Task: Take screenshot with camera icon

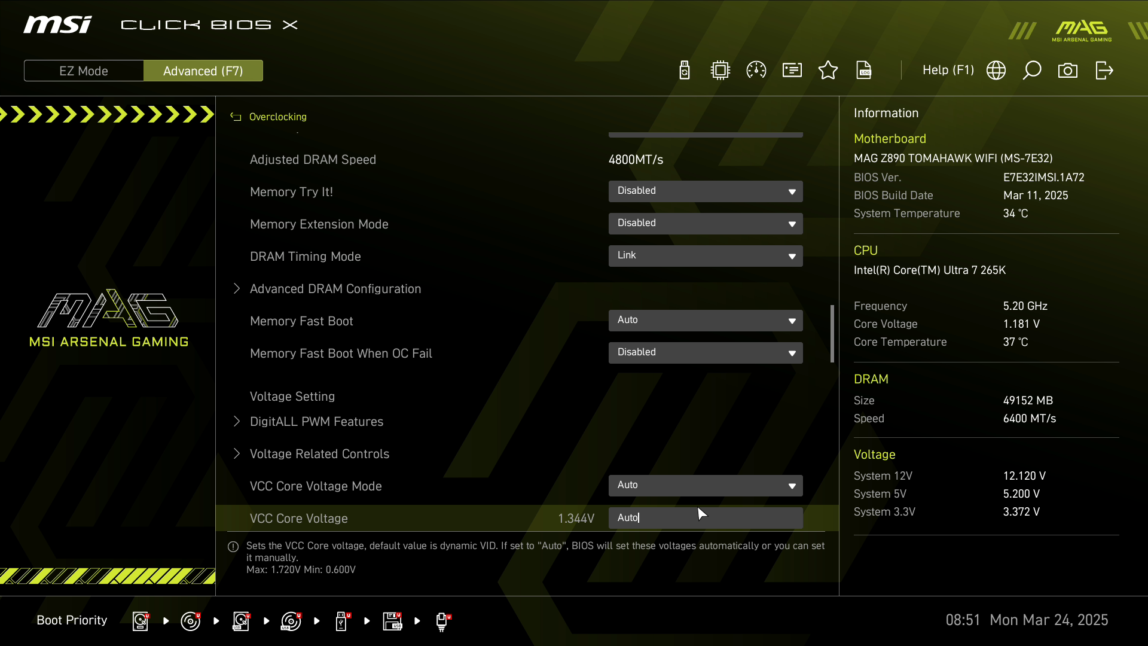Action: (1068, 71)
